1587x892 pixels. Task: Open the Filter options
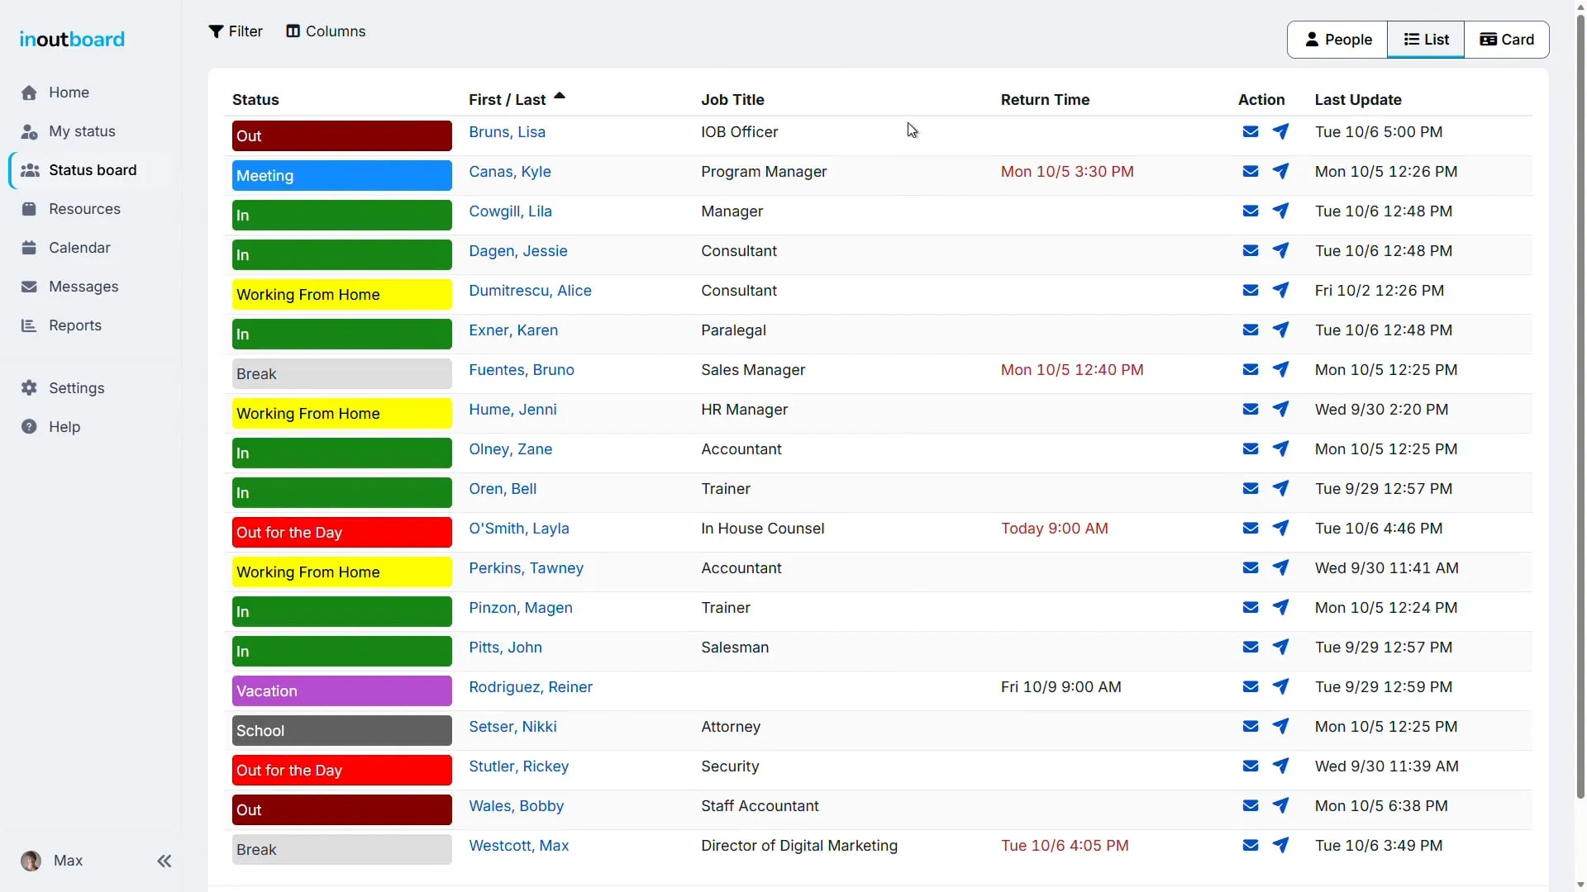pyautogui.click(x=236, y=31)
